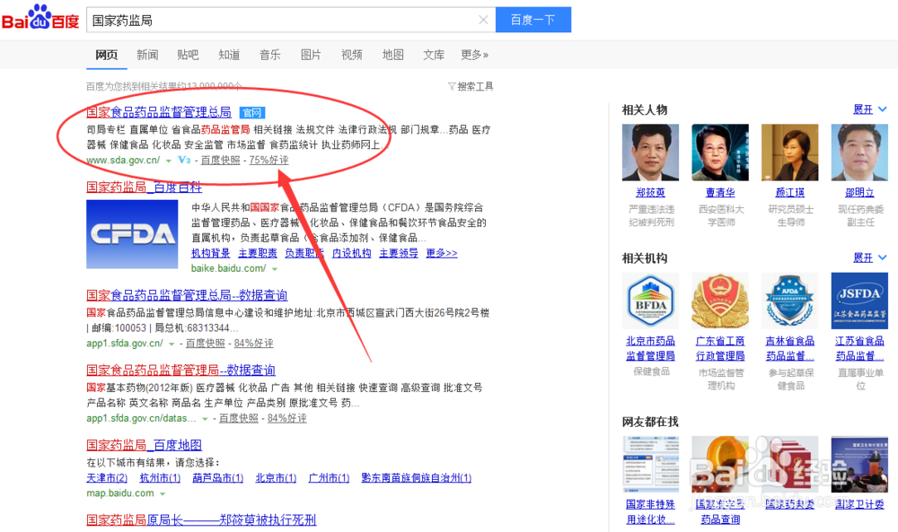Viewport: 898px width, 532px height.
Task: Click the BFDA logo icon
Action: click(x=650, y=301)
